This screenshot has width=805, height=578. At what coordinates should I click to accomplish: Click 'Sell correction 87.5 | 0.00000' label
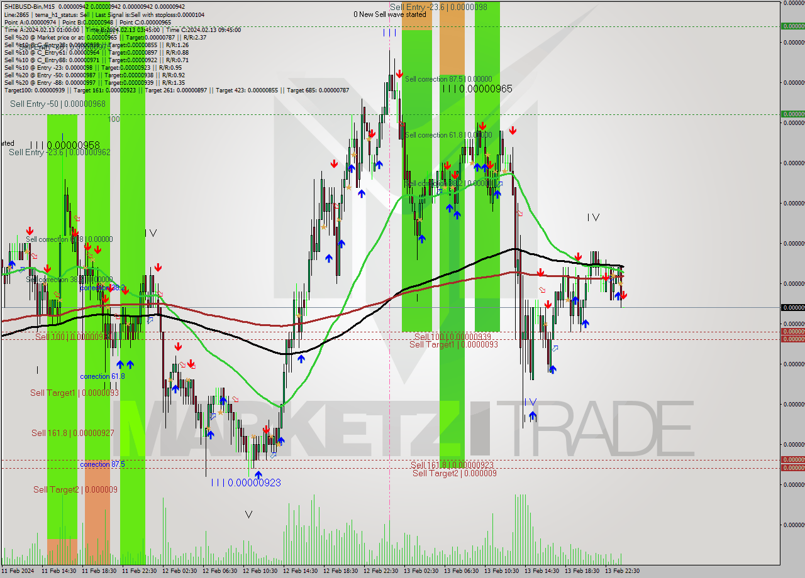(448, 79)
